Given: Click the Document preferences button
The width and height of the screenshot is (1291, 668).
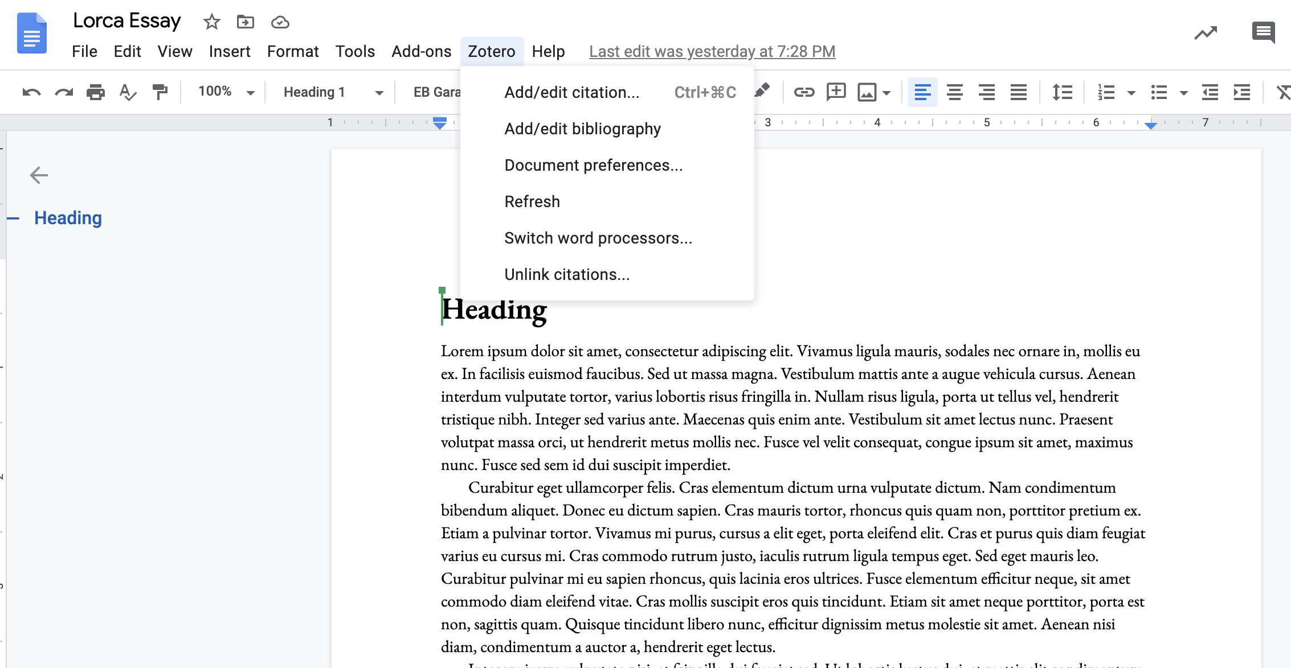Looking at the screenshot, I should [x=594, y=166].
